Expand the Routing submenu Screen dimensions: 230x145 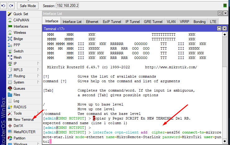tap(19, 76)
